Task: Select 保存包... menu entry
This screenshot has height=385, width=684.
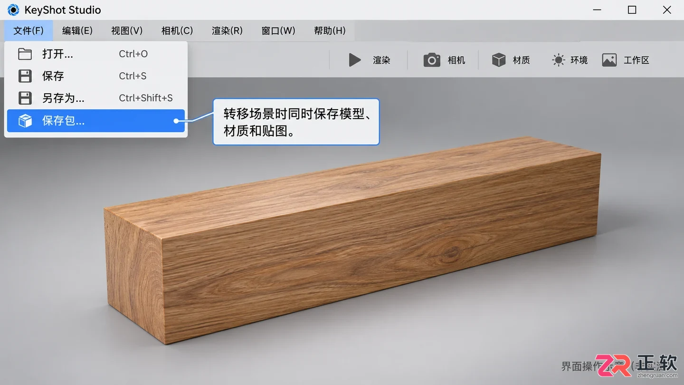Action: [96, 121]
